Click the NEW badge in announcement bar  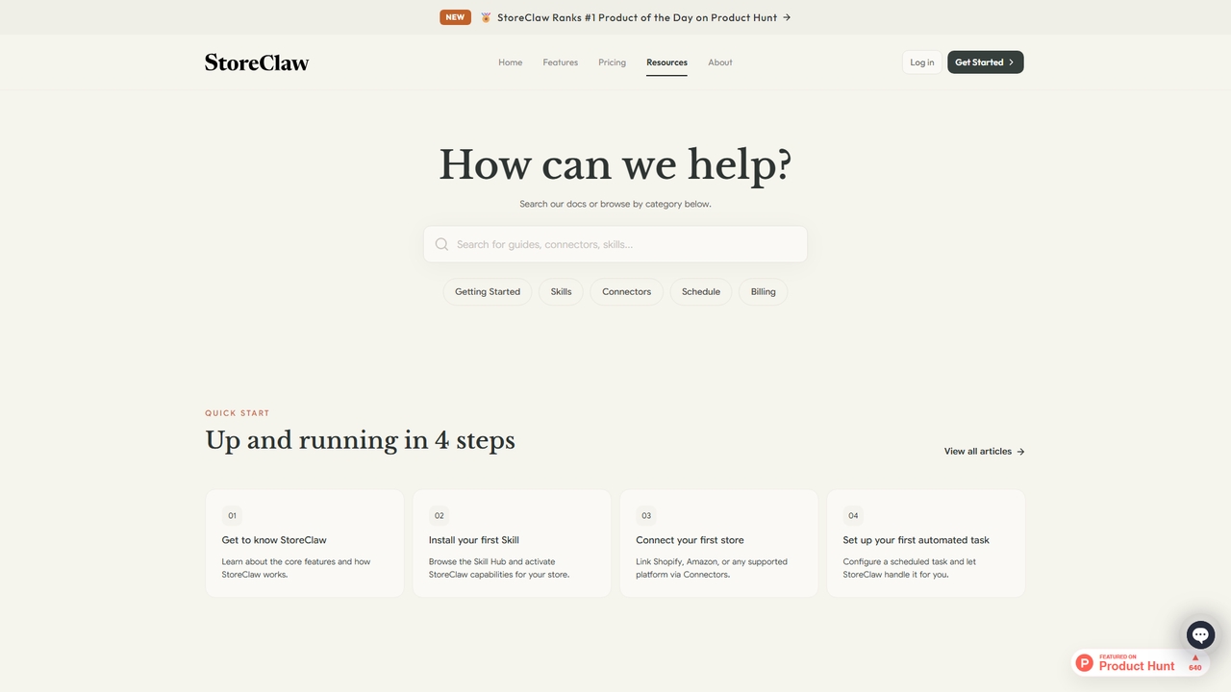click(455, 17)
